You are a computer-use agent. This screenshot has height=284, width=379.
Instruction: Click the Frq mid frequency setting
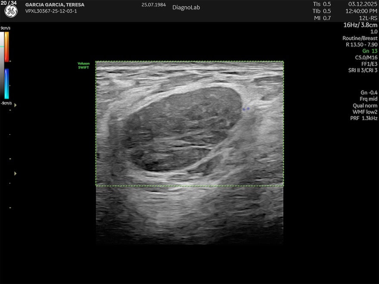coord(368,99)
